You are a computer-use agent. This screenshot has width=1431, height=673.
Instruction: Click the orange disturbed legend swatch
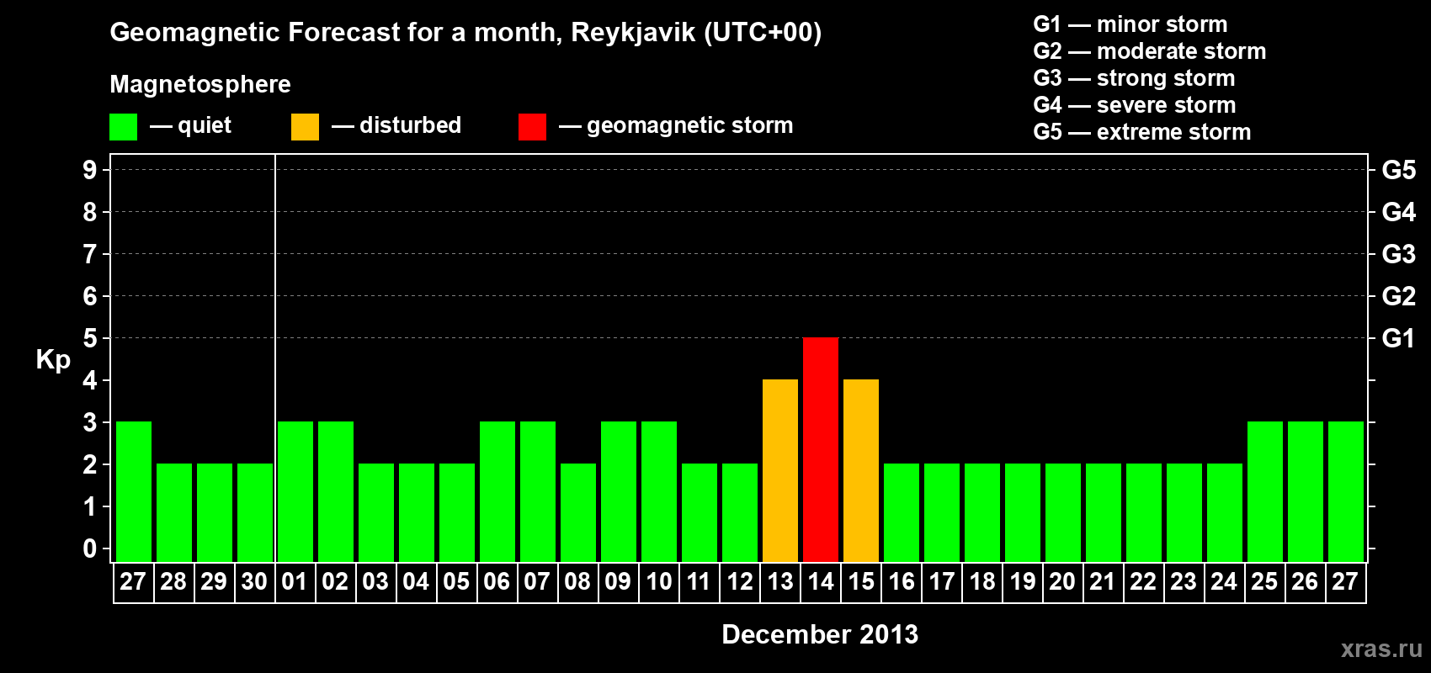(x=305, y=127)
